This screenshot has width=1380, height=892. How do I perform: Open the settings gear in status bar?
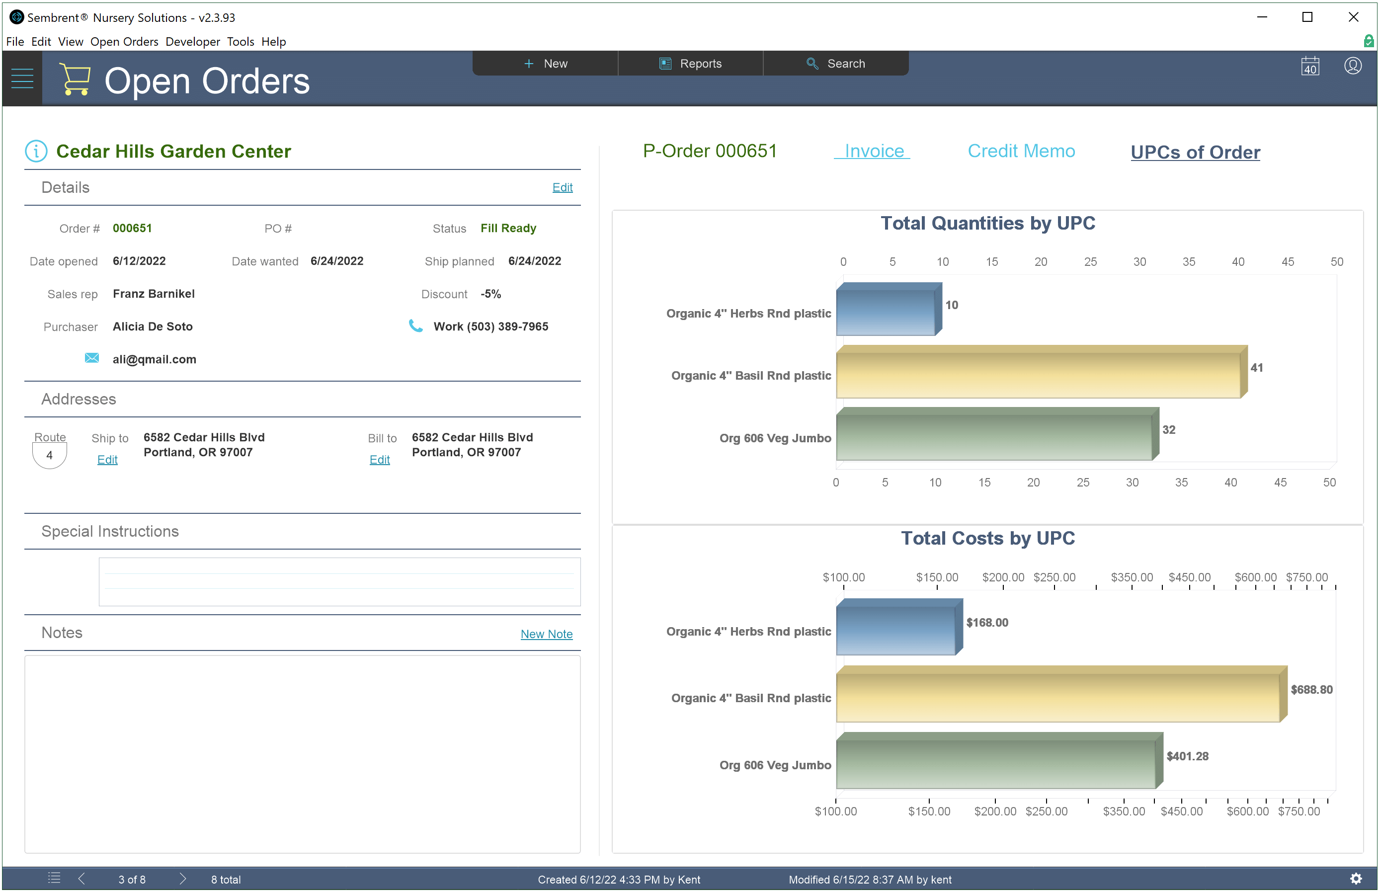point(1356,878)
